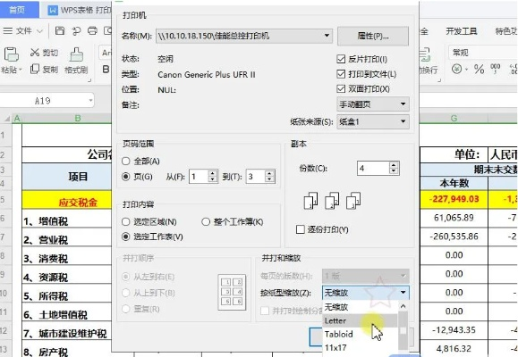Click the 到(T) page input field
This screenshot has width=518, height=357.
[256, 177]
